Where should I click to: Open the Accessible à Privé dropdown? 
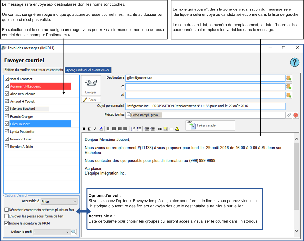click(x=59, y=201)
